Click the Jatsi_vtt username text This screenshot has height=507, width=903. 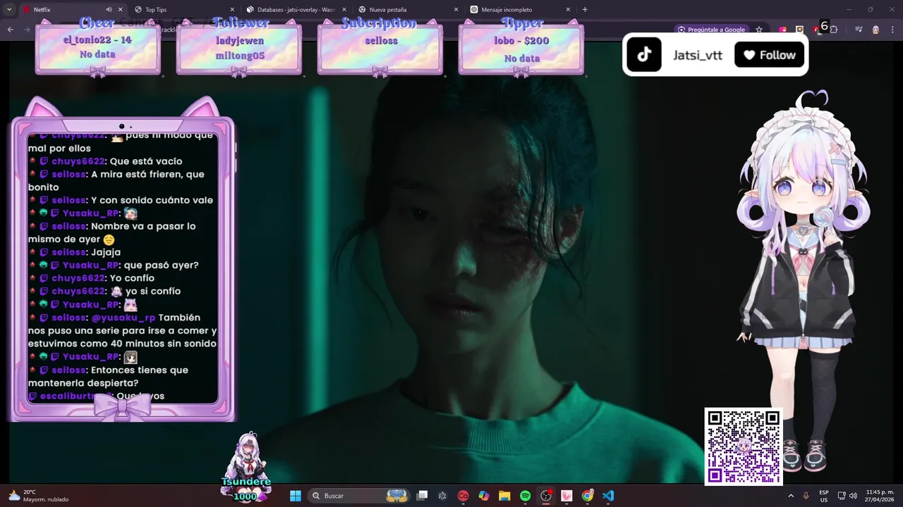point(698,55)
